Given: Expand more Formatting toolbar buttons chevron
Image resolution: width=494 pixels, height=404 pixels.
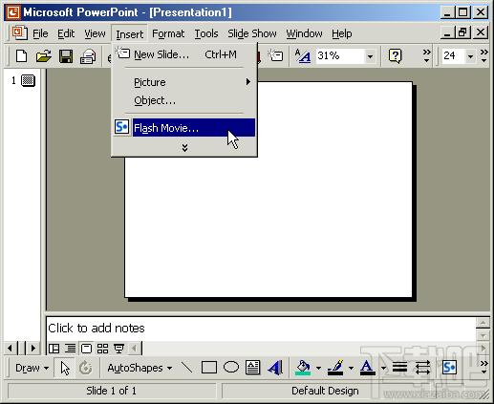Looking at the screenshot, I should [484, 55].
